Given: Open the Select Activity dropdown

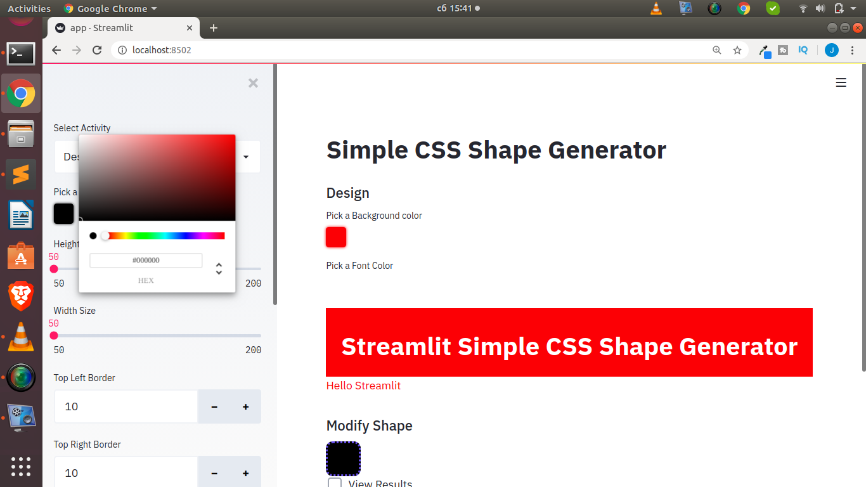Looking at the screenshot, I should click(x=245, y=157).
